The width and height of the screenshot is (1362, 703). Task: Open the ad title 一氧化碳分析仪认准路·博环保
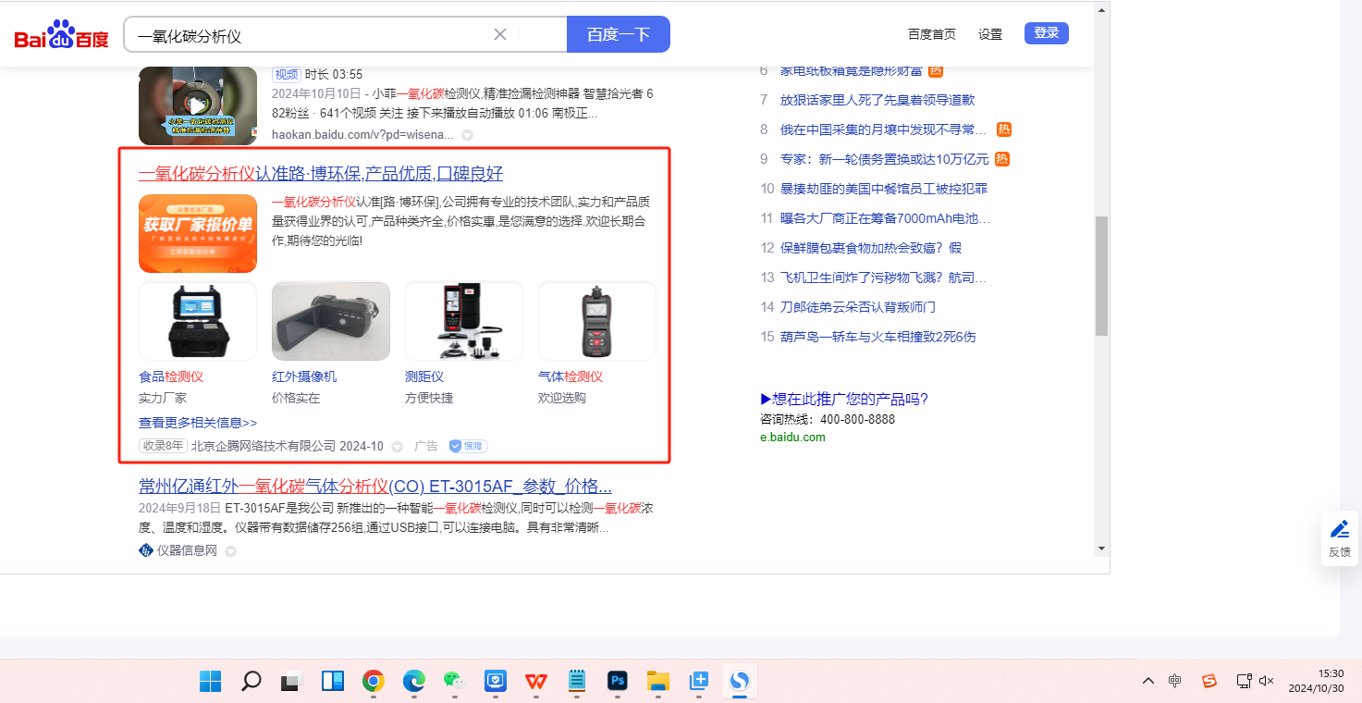tap(321, 174)
